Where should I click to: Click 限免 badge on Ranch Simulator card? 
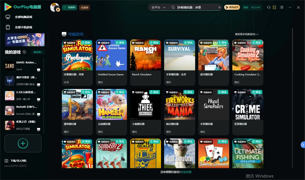[155, 43]
